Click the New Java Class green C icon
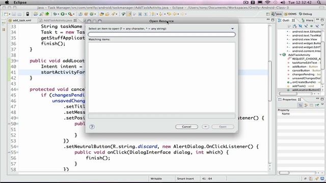 [x=91, y=14]
